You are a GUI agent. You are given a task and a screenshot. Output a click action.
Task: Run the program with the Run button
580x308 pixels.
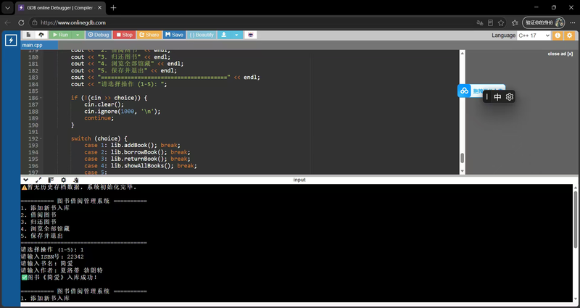coord(59,35)
